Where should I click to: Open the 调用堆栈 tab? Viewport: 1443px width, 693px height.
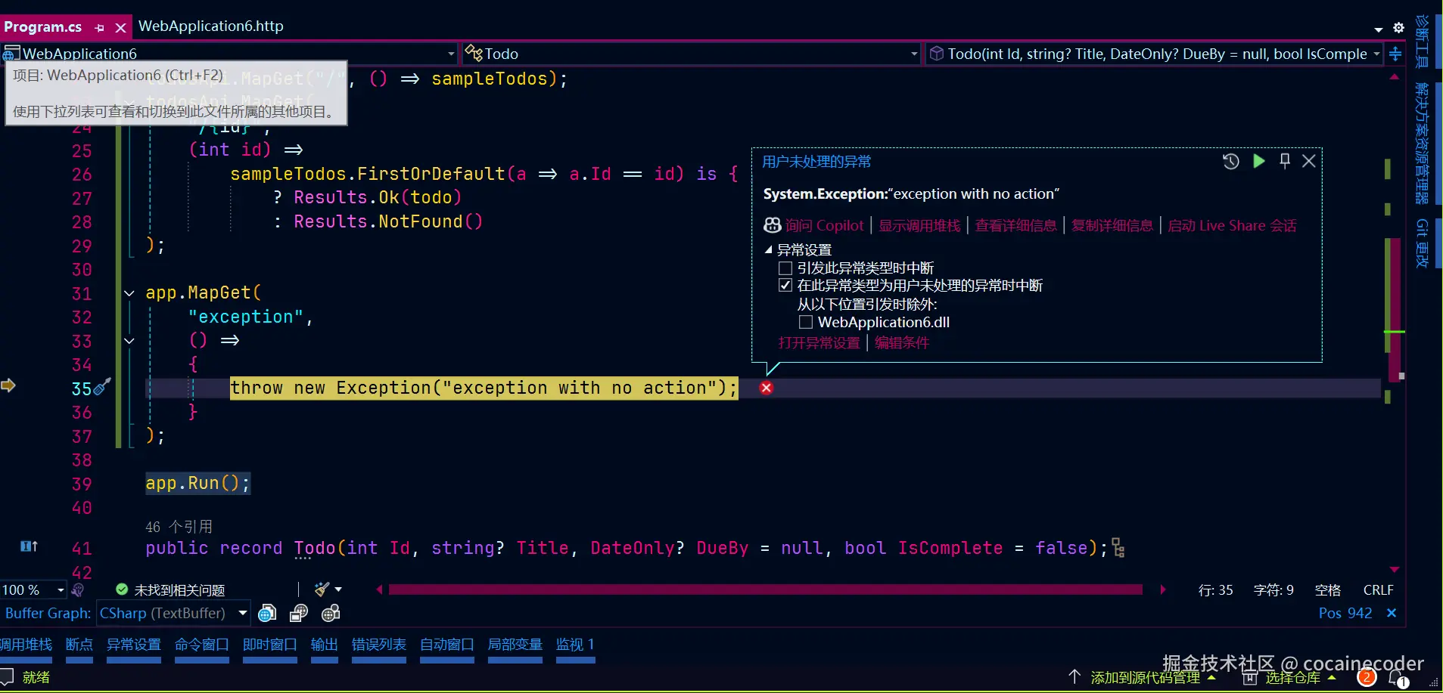click(26, 645)
